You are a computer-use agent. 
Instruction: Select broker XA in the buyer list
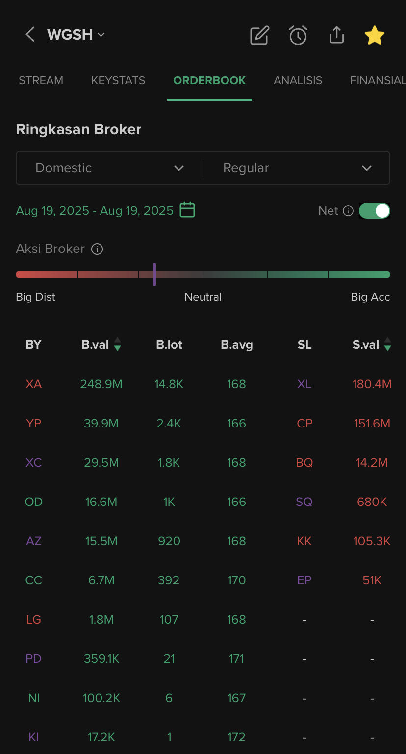[x=34, y=384]
